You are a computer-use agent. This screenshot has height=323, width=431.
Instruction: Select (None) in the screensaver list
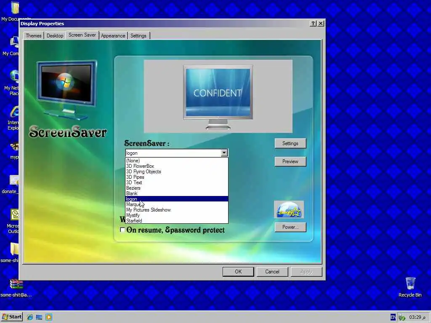[176, 161]
